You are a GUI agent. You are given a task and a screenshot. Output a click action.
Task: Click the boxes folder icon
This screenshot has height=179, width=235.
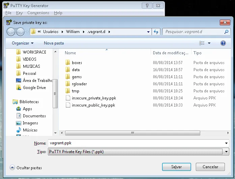tap(68, 62)
